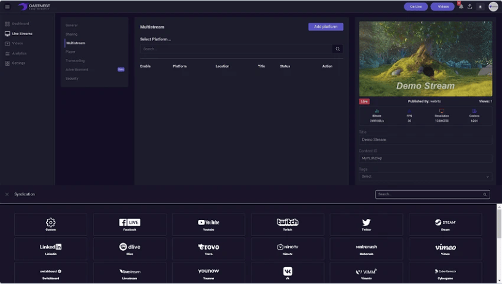The image size is (502, 284).
Task: Switch to the Advertisement tab
Action: 77,69
